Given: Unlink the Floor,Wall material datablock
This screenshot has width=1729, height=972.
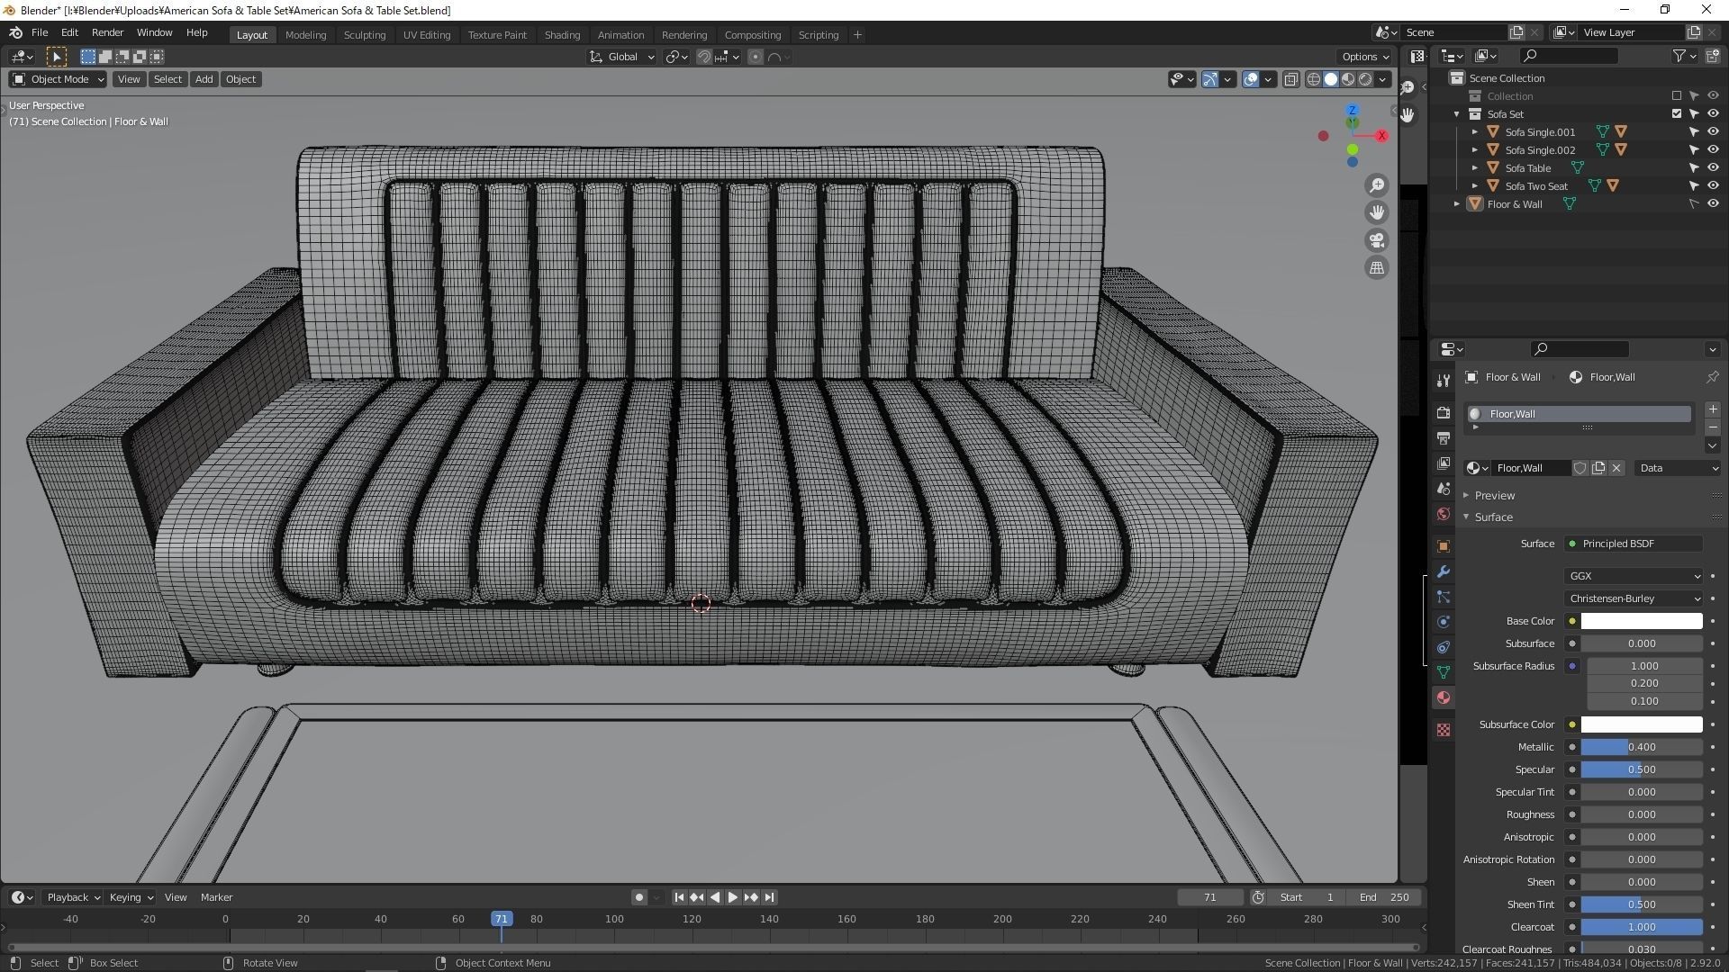Looking at the screenshot, I should coord(1616,468).
